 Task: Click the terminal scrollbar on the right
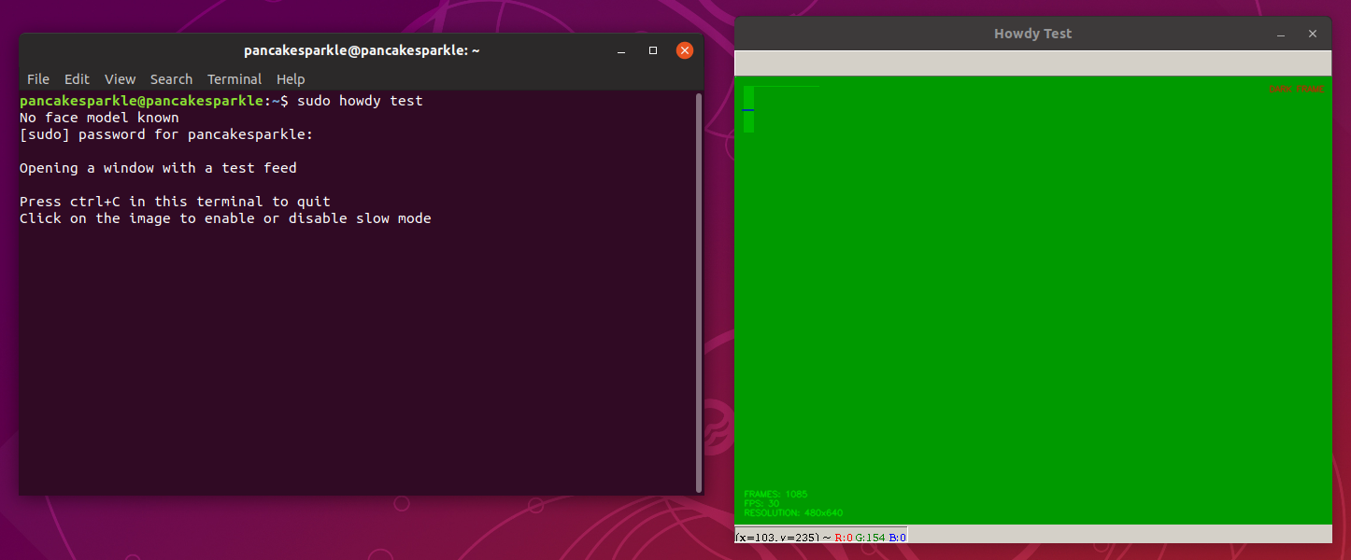(699, 280)
